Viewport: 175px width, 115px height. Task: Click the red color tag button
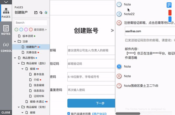pos(170,13)
